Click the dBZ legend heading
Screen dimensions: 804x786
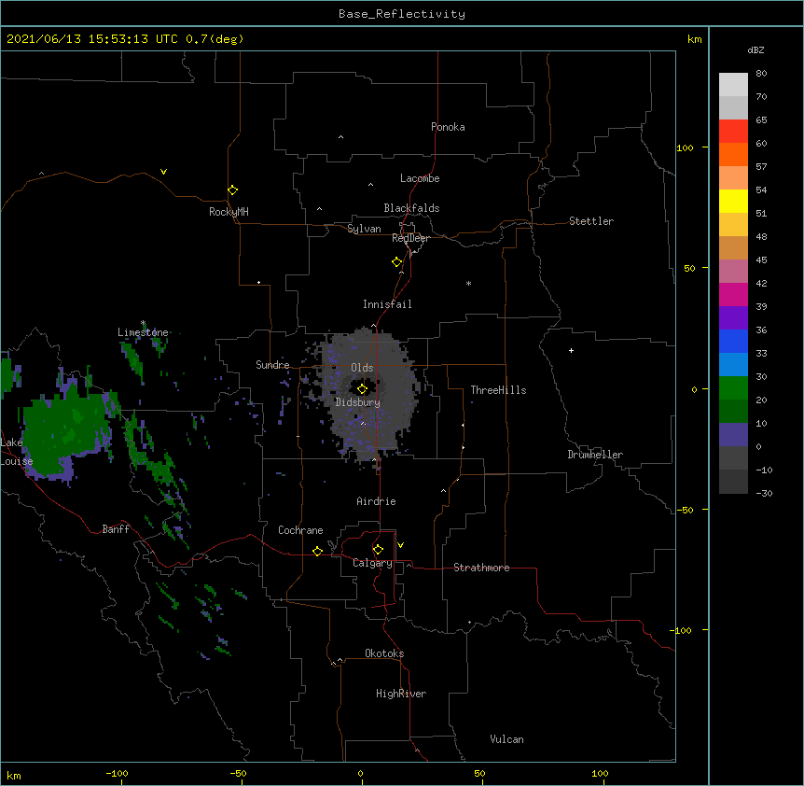click(755, 50)
